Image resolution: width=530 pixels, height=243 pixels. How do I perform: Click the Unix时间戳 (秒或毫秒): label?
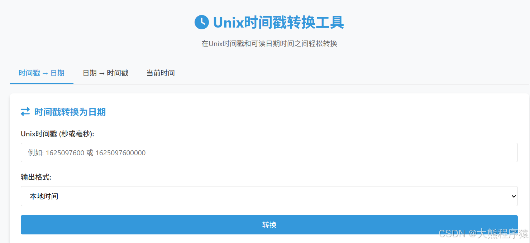(58, 134)
